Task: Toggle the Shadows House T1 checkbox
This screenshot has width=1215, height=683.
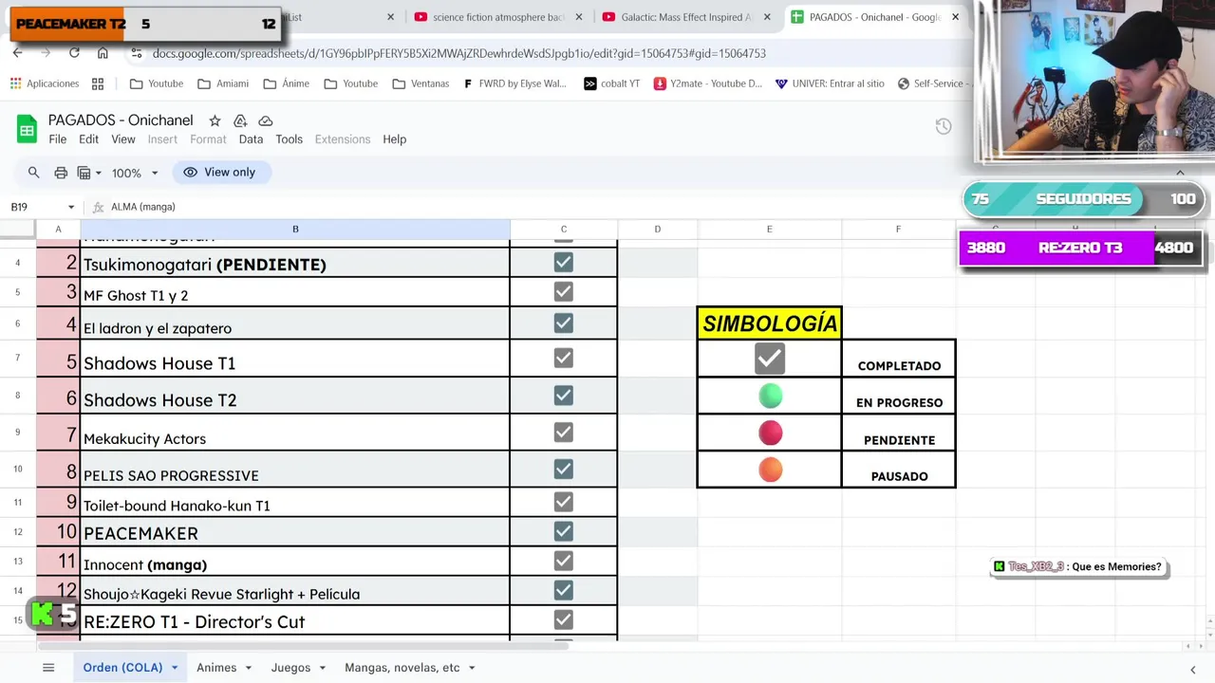Action: pos(564,358)
